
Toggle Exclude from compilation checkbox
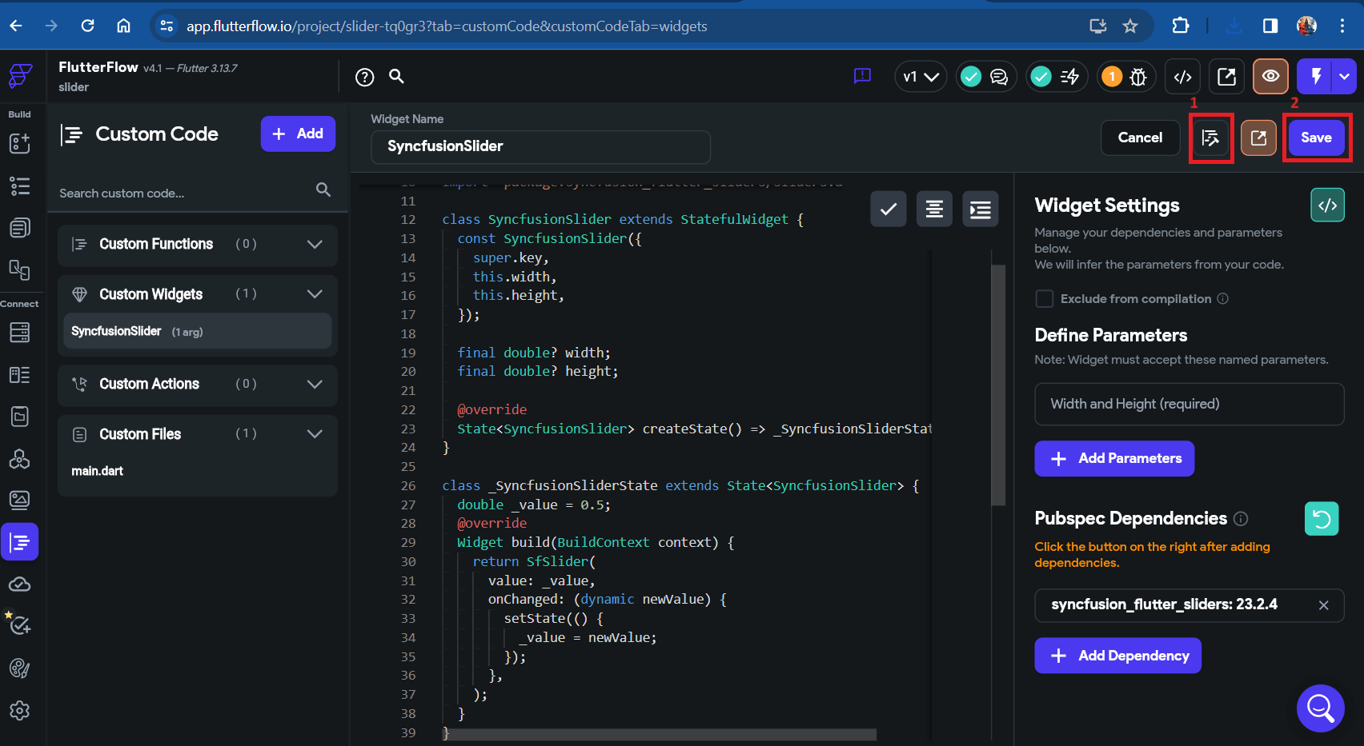tap(1044, 299)
